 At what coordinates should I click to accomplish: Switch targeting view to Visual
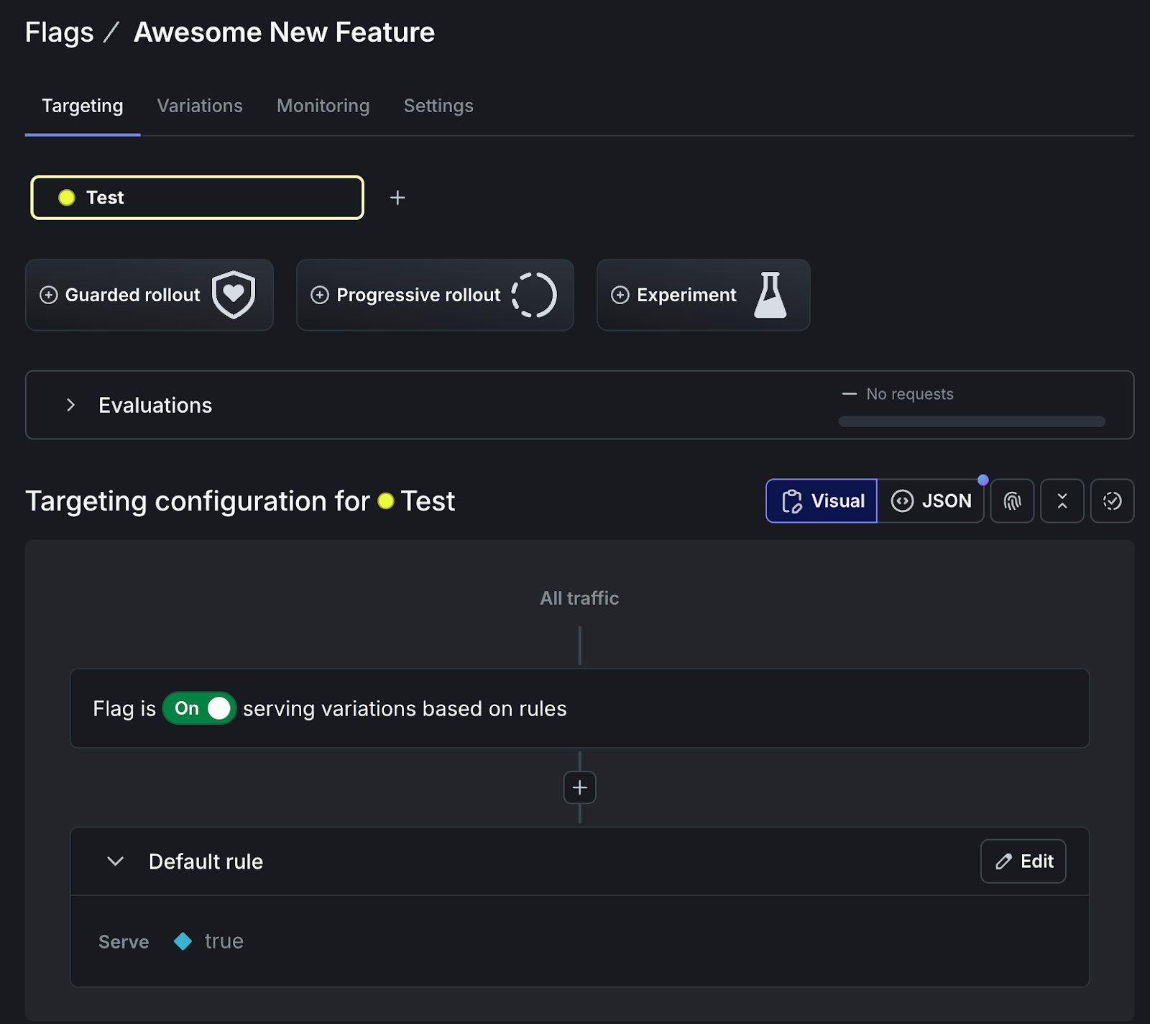coord(821,500)
